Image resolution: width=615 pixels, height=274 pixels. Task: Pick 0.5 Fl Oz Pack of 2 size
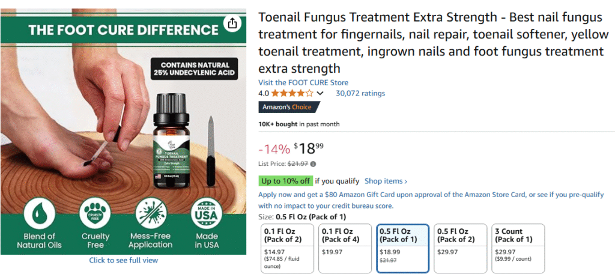point(461,248)
